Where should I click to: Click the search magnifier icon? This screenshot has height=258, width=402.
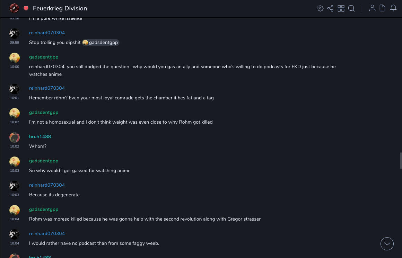pos(351,8)
